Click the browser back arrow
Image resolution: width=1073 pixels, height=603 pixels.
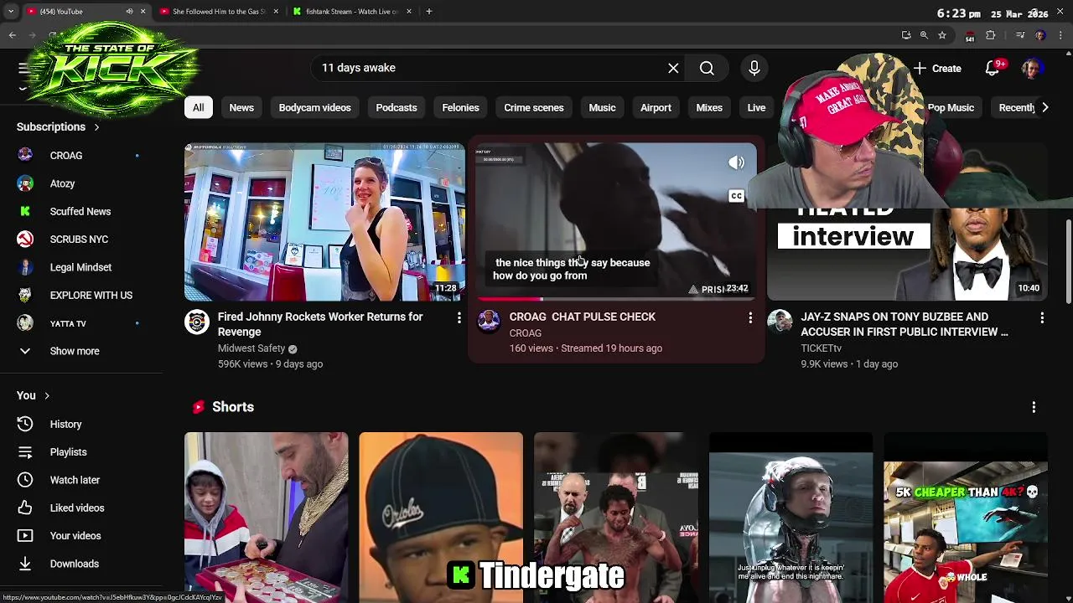click(12, 35)
